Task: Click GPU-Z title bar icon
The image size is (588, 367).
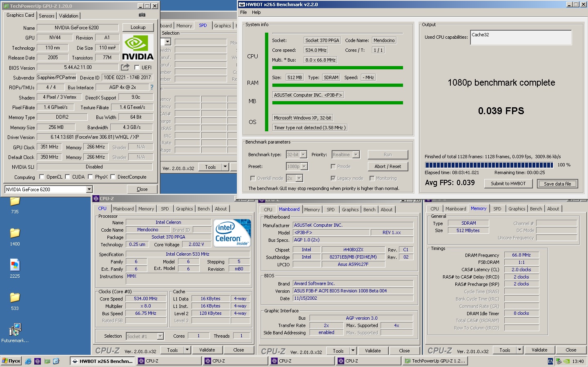Action: [x=6, y=6]
